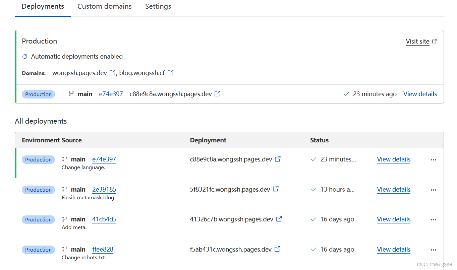Image resolution: width=457 pixels, height=270 pixels.
Task: View details of the current production deployment summary
Action: click(420, 94)
